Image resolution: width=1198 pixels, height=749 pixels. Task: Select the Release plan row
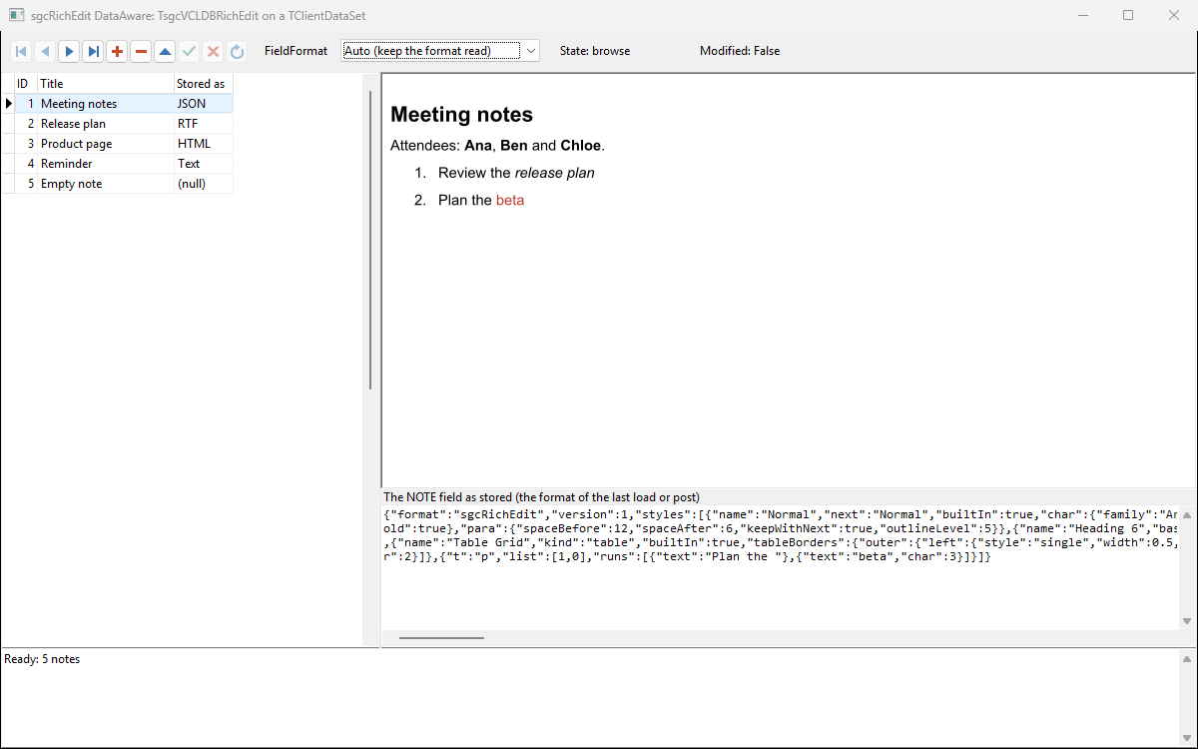click(118, 124)
